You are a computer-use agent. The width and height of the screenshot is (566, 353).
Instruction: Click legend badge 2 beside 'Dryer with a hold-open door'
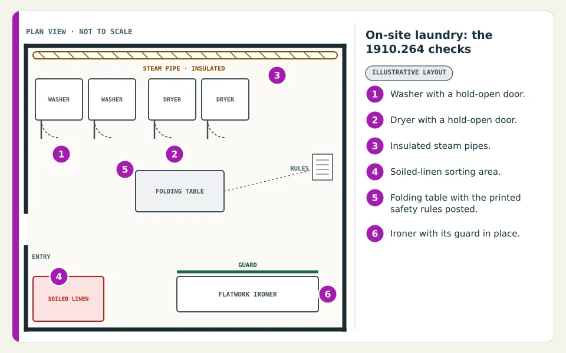tap(375, 120)
